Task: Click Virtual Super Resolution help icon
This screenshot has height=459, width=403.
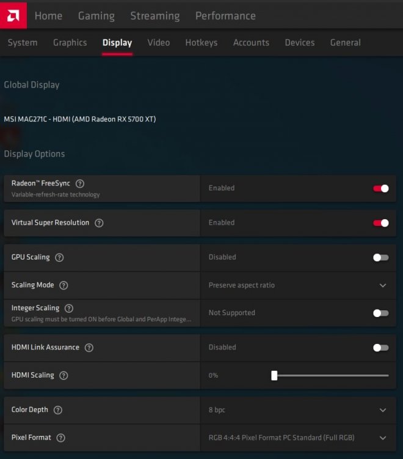Action: [x=99, y=223]
